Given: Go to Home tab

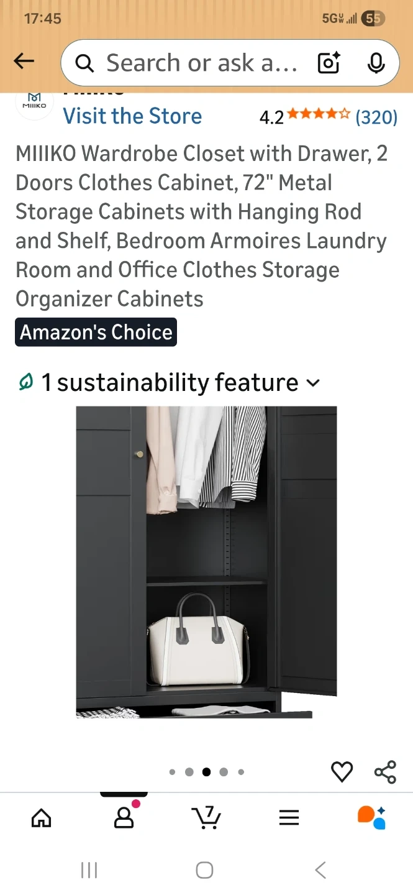Looking at the screenshot, I should (x=42, y=818).
